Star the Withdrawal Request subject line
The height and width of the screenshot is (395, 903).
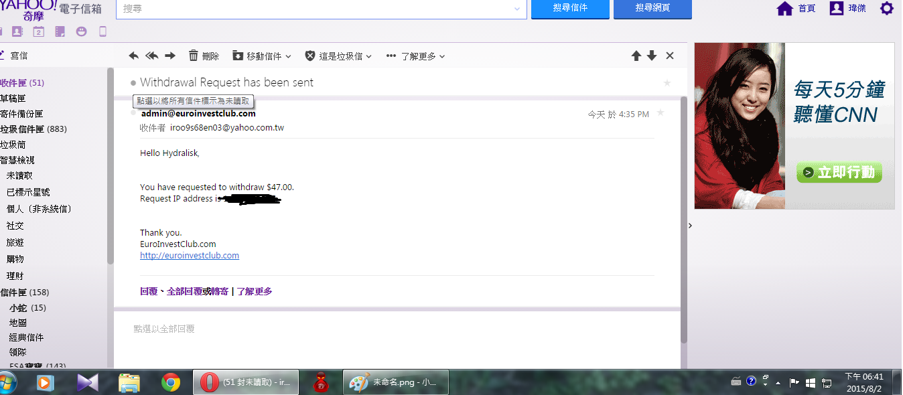(x=667, y=83)
